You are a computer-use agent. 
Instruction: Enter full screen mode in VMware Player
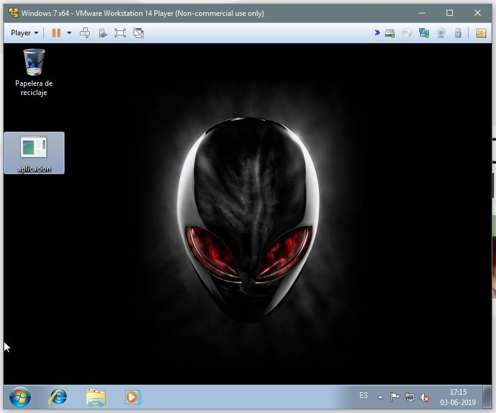pyautogui.click(x=120, y=33)
